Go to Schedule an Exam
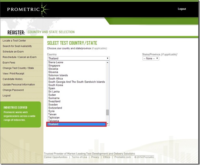 [x=13, y=52]
